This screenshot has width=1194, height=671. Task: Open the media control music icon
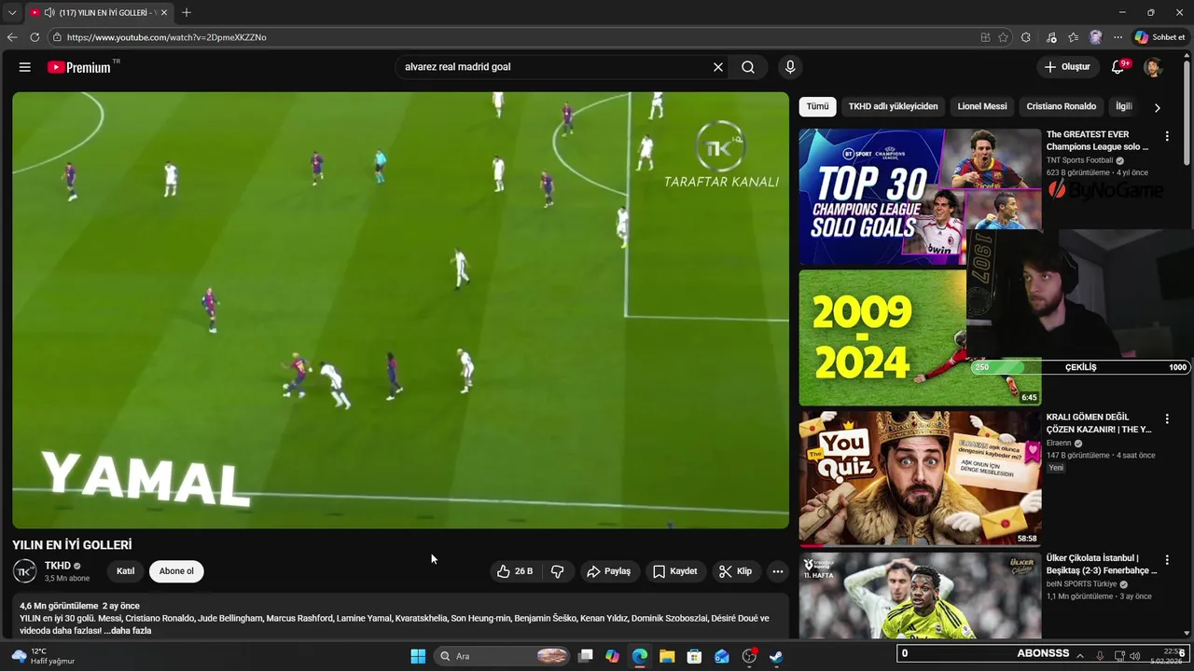point(1051,37)
